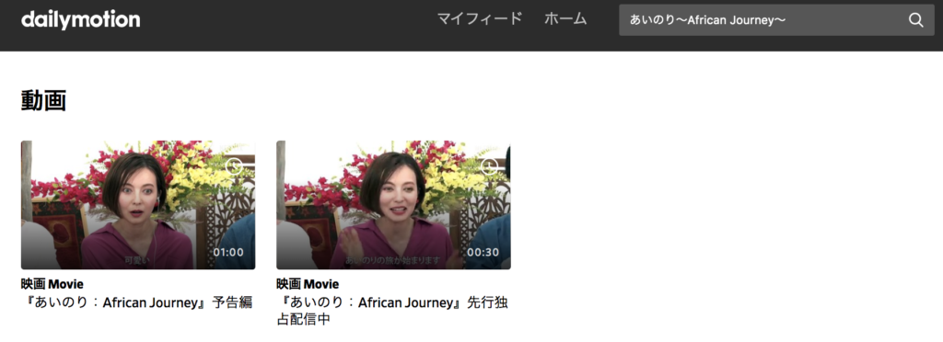Click the 00:30 duration badge
This screenshot has width=943, height=342.
pyautogui.click(x=483, y=252)
